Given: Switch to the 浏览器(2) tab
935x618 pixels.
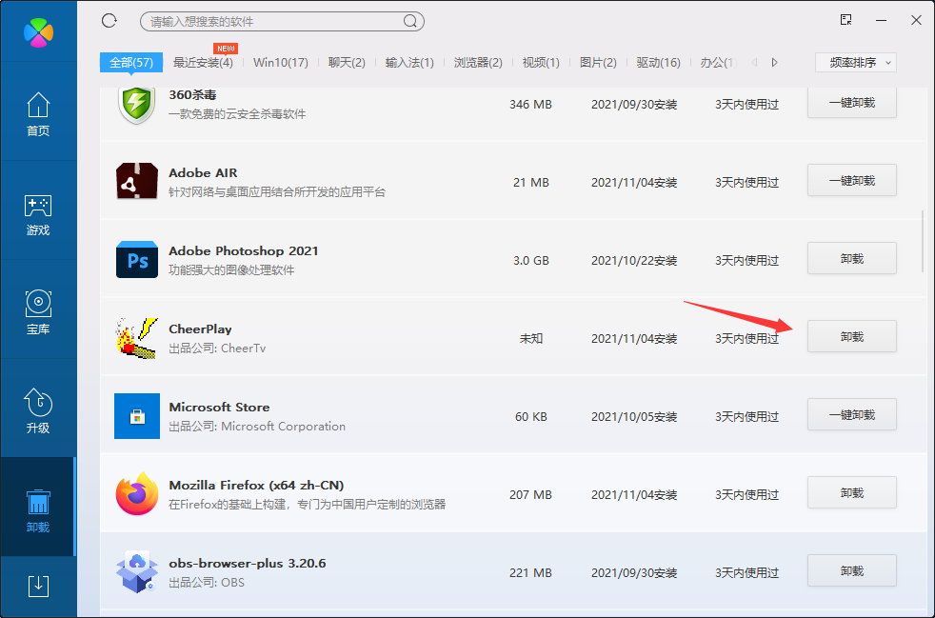Looking at the screenshot, I should point(478,62).
